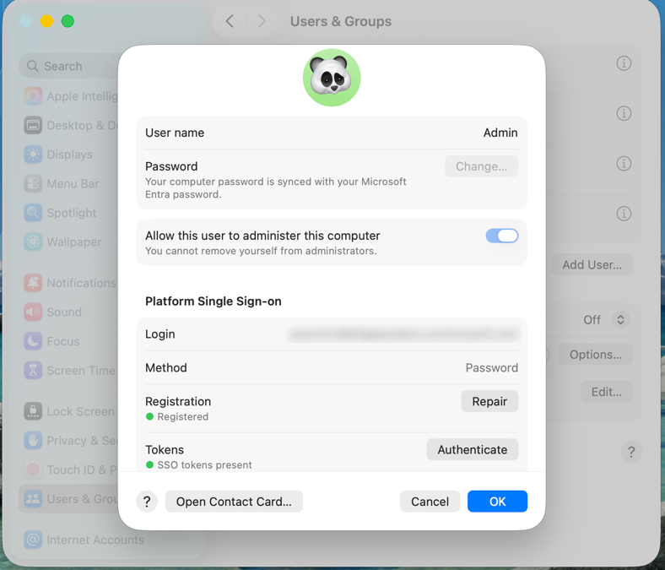
Task: Click the Authenticate tokens button
Action: [473, 449]
